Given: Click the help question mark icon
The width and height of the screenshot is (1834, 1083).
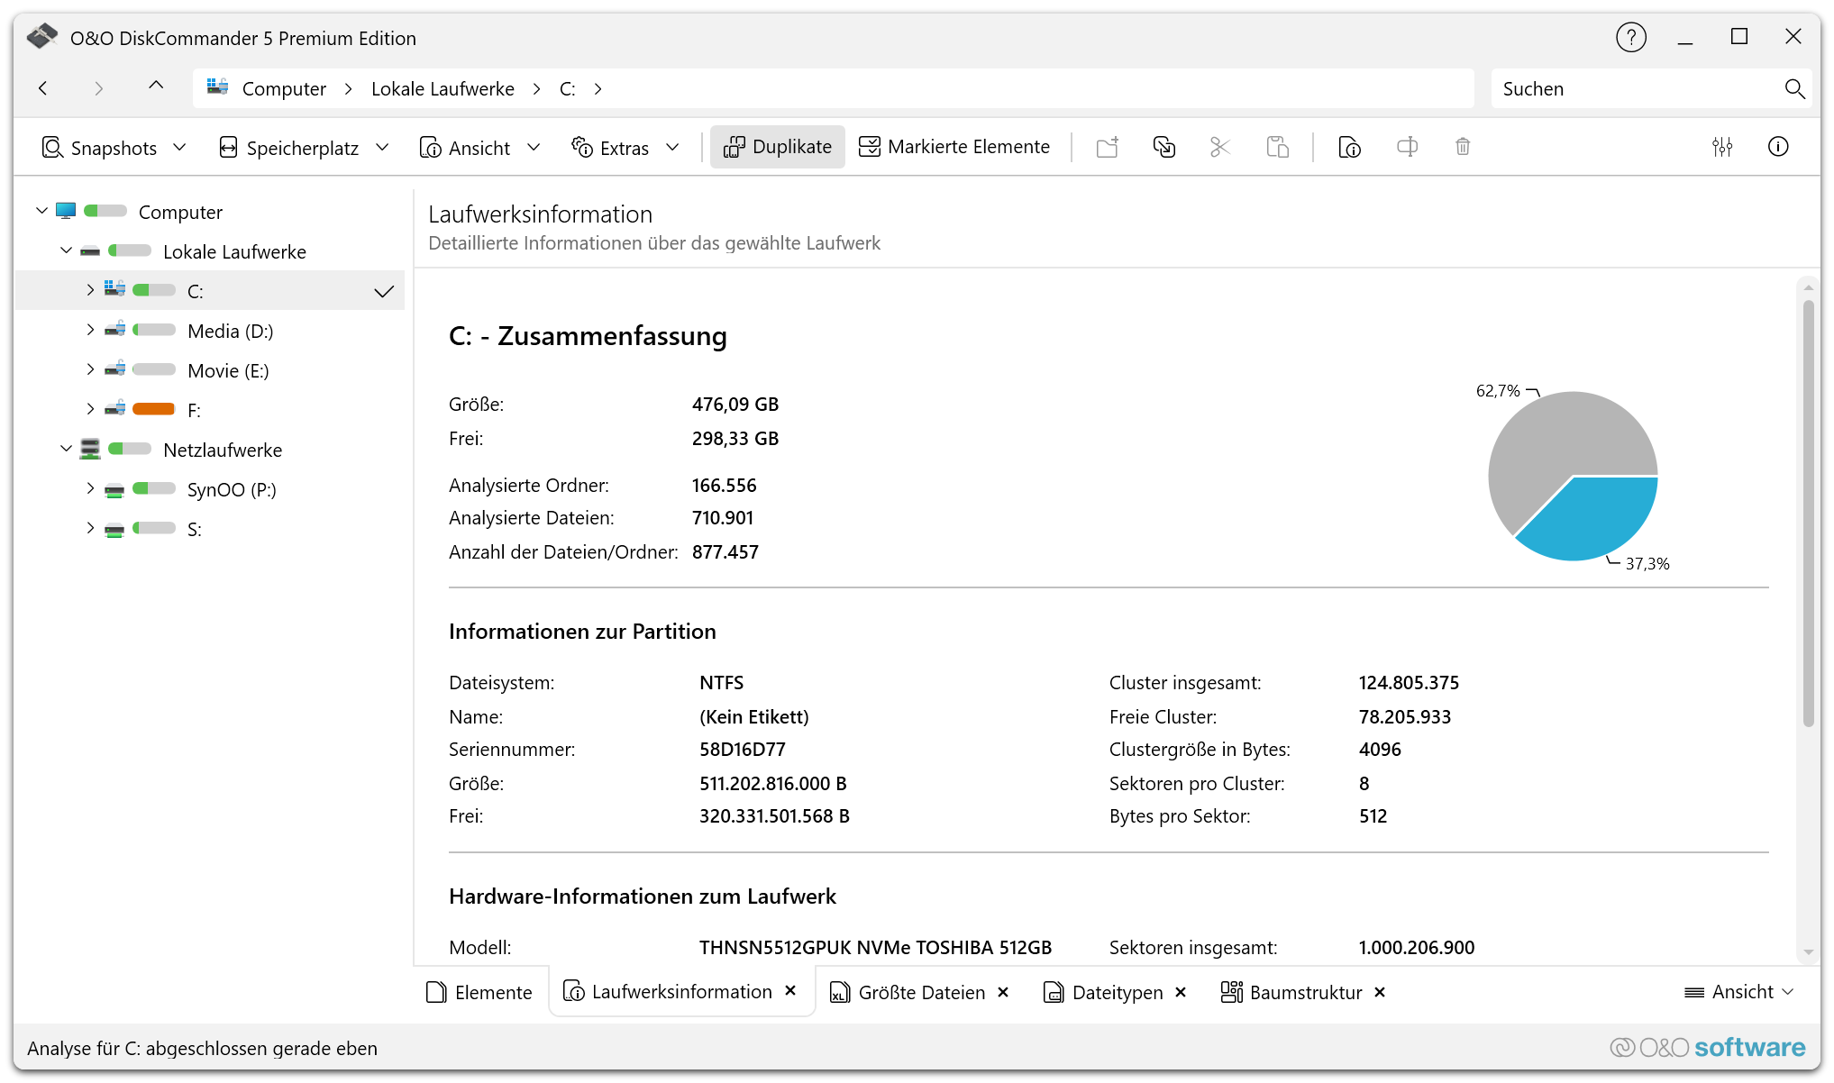Looking at the screenshot, I should click(1630, 38).
